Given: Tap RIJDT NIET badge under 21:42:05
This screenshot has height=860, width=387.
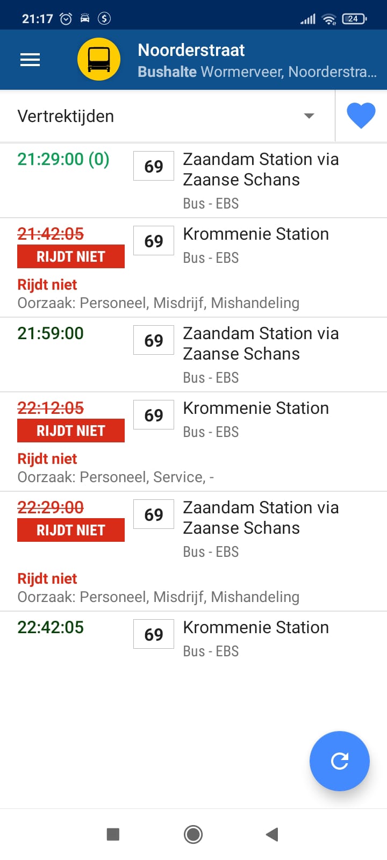Looking at the screenshot, I should click(x=71, y=256).
